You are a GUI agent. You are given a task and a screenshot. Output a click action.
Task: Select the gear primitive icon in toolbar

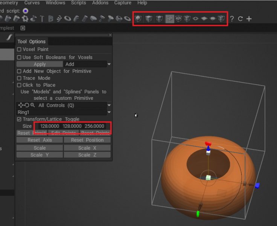point(25,18)
